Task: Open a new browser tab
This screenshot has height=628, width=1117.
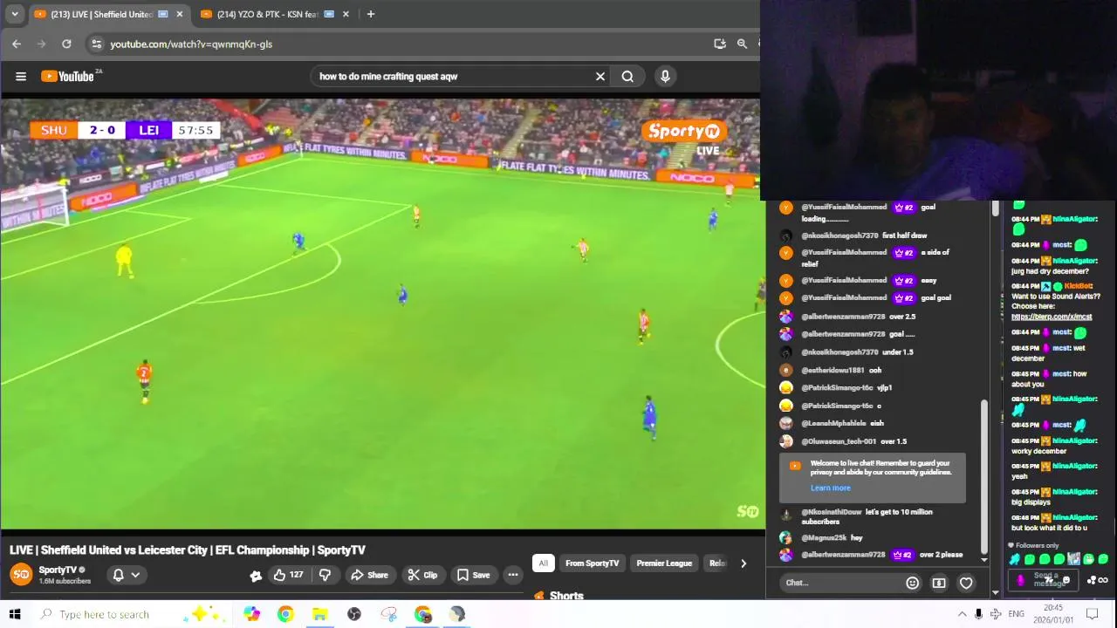Action: pos(371,14)
